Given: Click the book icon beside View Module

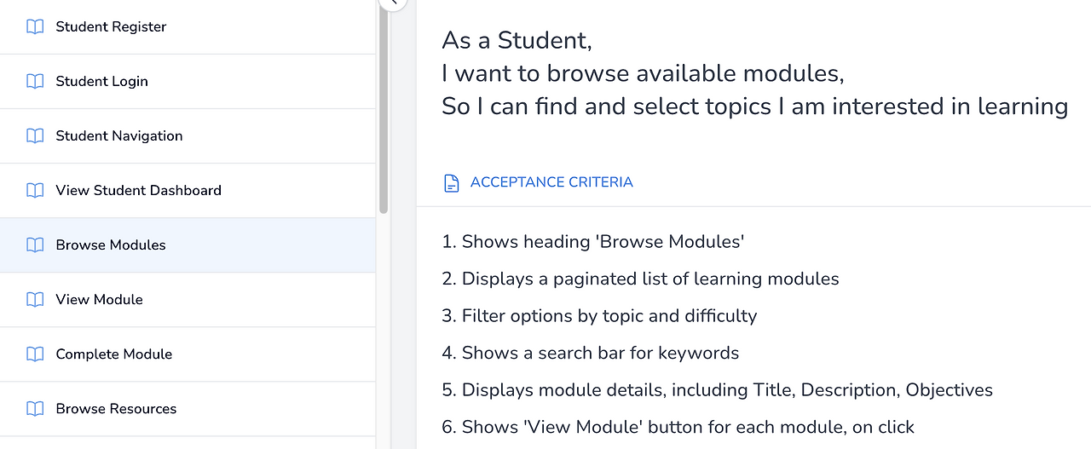Looking at the screenshot, I should (x=35, y=300).
